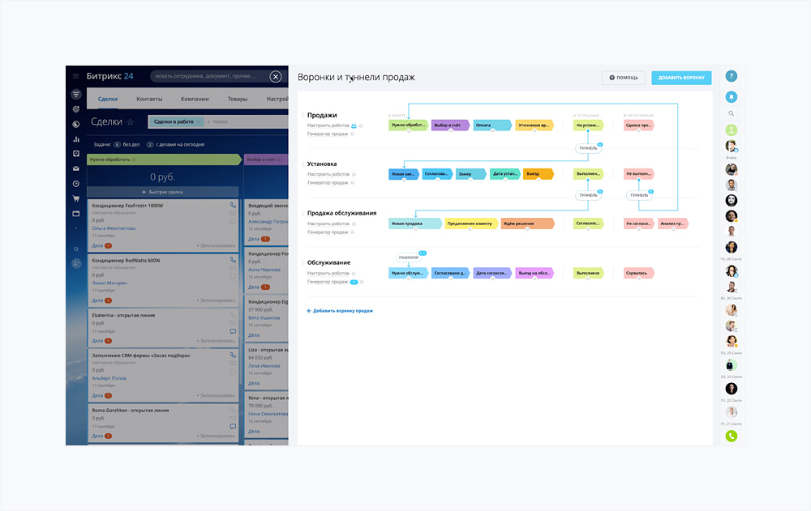Click the Быстрая сделка quick add row
Viewport: 811px width, 511px height.
pyautogui.click(x=163, y=192)
